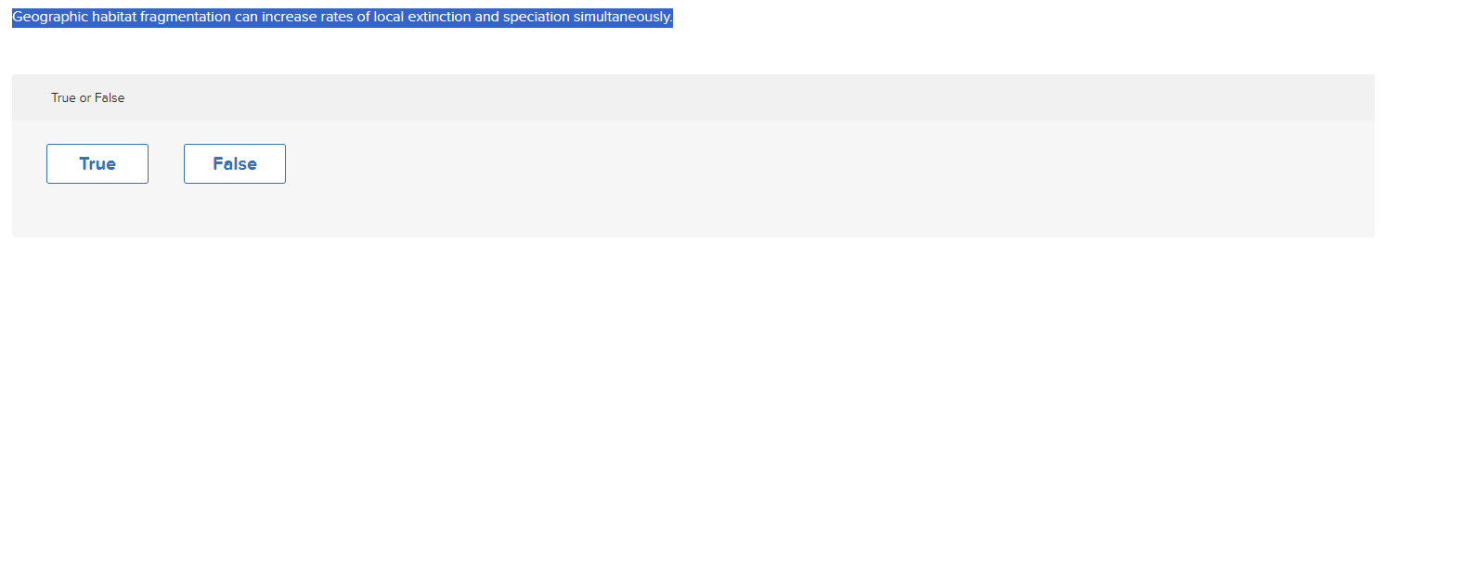Click the word 'speciation' in the question

(536, 17)
